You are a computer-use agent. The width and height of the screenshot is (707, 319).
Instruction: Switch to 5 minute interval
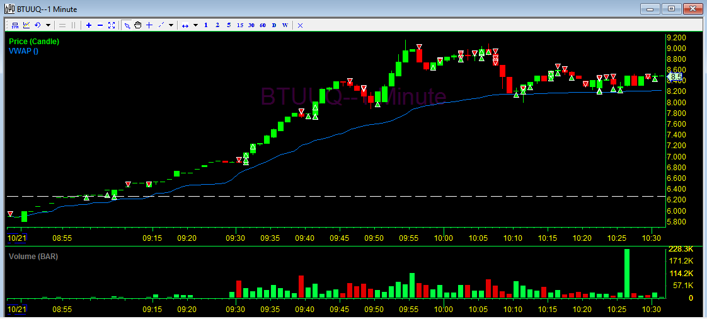tap(229, 25)
